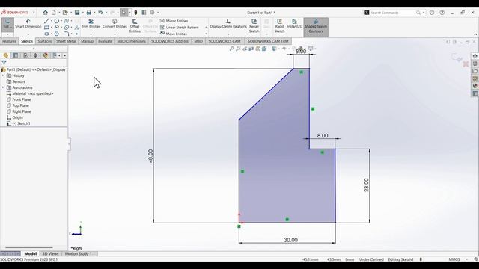Image resolution: width=479 pixels, height=269 pixels.
Task: Open the Help question mark icon
Action: (x=442, y=13)
